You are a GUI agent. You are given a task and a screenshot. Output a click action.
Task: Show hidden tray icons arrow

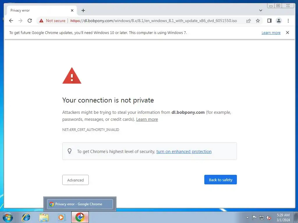pos(247,217)
